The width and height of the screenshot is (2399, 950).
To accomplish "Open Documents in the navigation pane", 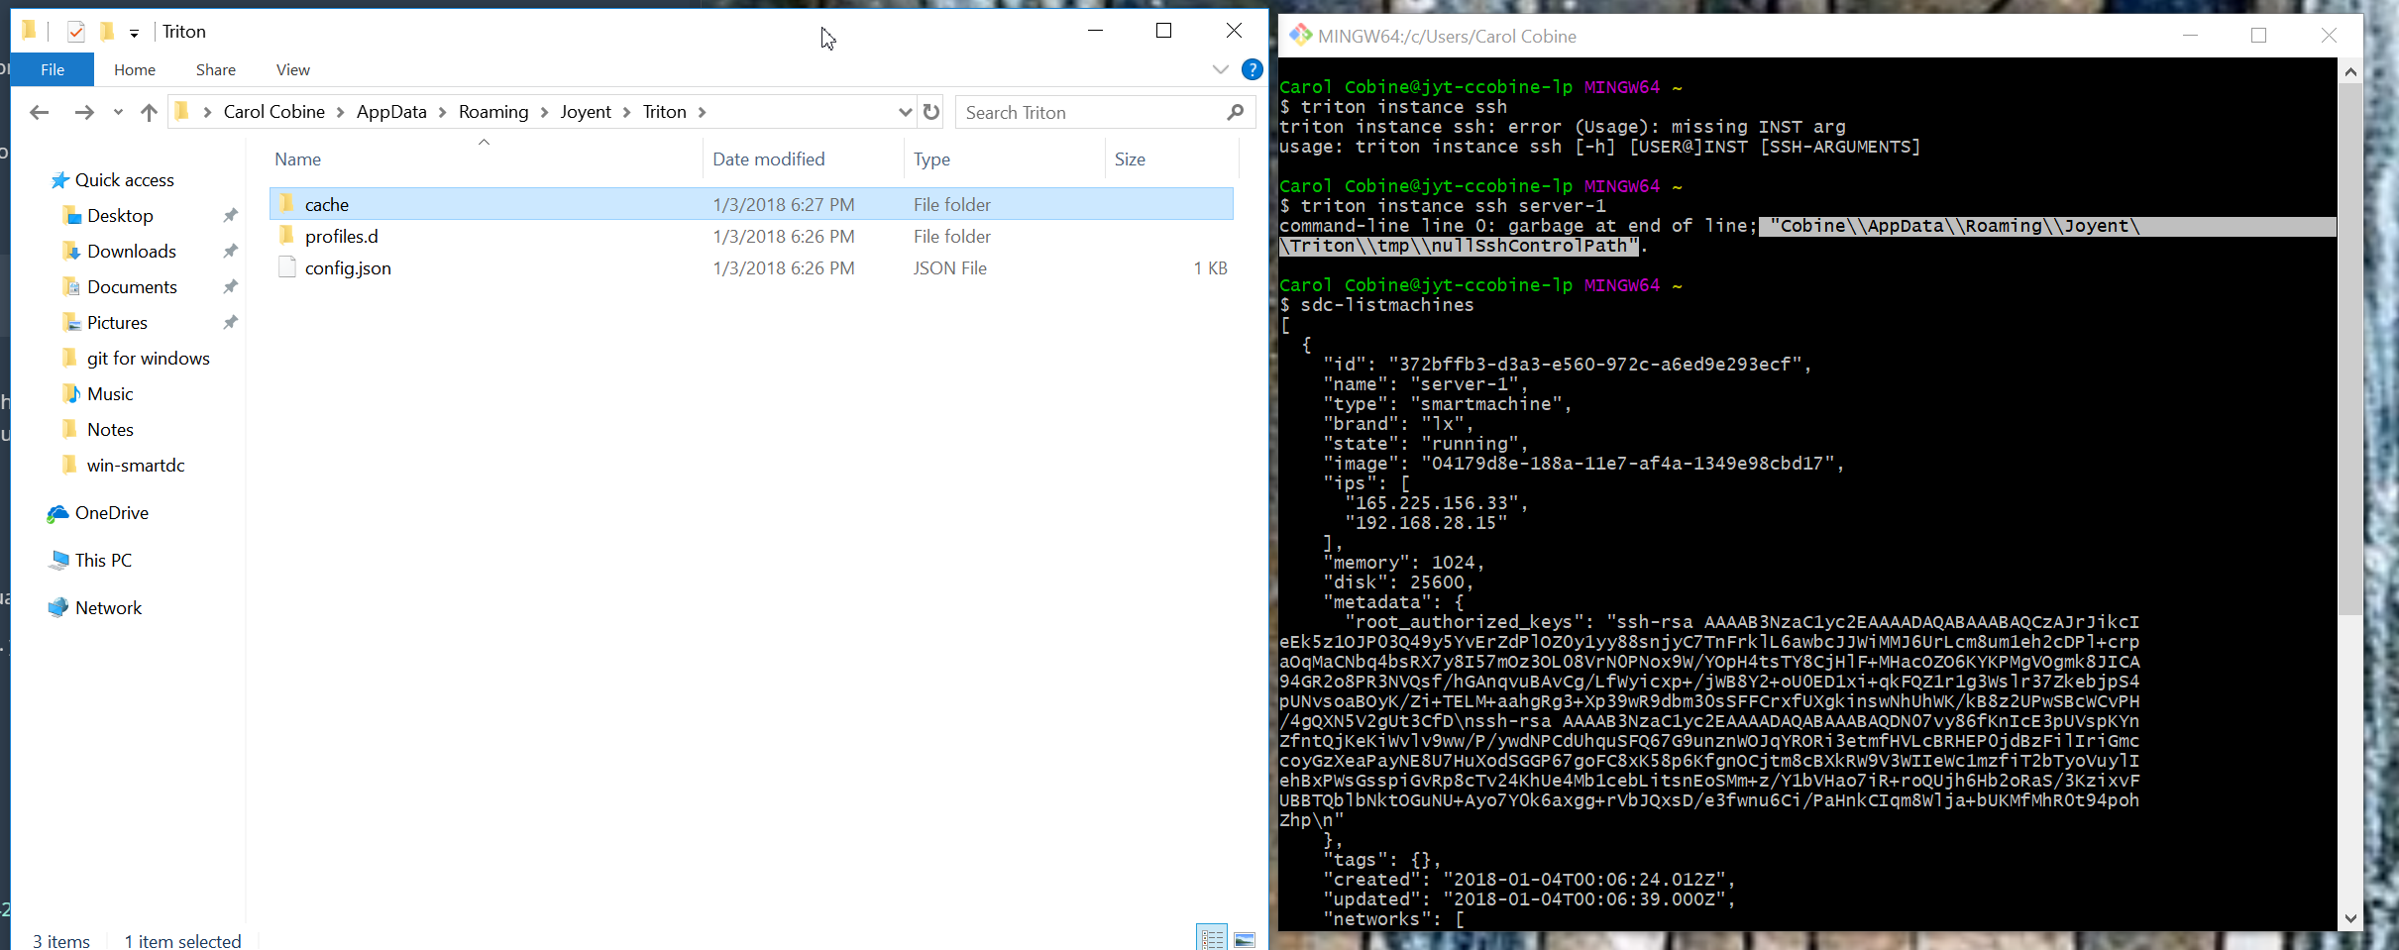I will tap(132, 287).
